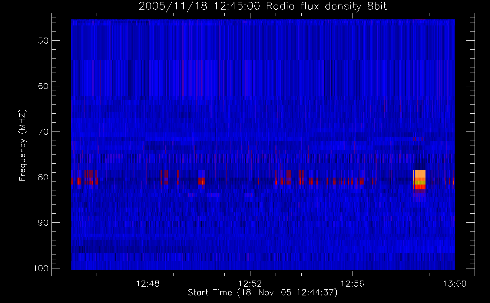Viewport: 490px width, 303px height.
Task: Click the 90 frequency tick label
Action: click(x=43, y=223)
